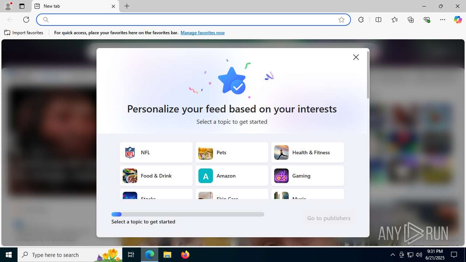This screenshot has width=466, height=262.
Task: Click the dialog vertical scrollbar
Action: click(368, 75)
